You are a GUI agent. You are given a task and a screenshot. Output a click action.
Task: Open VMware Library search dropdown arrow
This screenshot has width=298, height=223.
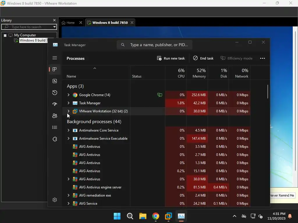(x=54, y=27)
